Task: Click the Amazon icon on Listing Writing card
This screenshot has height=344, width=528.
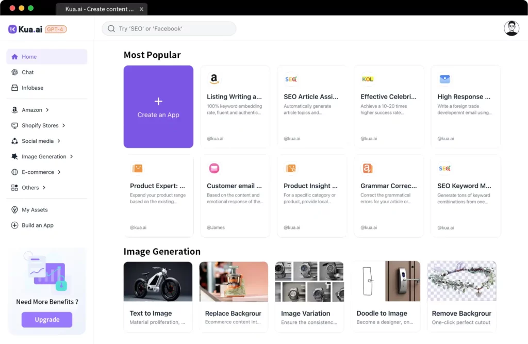Action: [x=214, y=79]
